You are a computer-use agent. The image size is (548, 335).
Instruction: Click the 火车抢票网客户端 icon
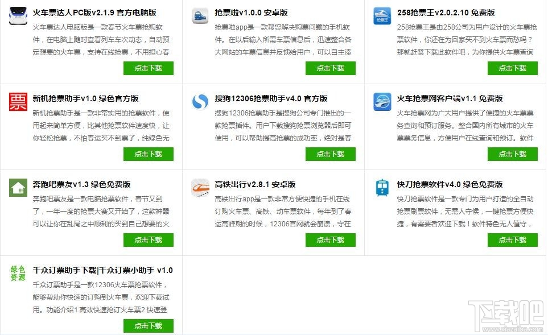pyautogui.click(x=382, y=102)
